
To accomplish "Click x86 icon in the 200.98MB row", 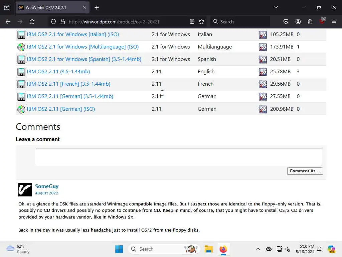I will pos(263,109).
